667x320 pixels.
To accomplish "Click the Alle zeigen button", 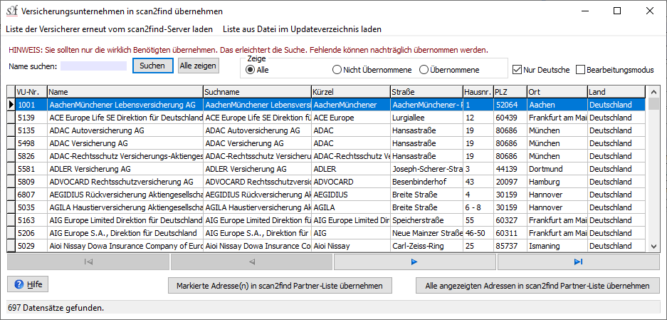I will tap(199, 66).
